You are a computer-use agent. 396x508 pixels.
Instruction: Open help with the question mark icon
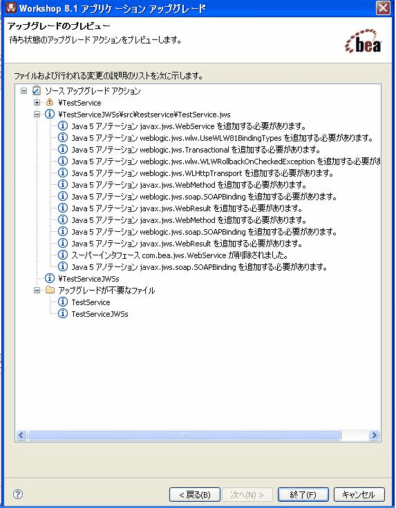pyautogui.click(x=18, y=494)
